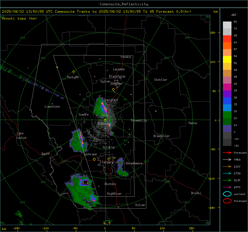Click the HighRiver city label
248x232 pixels.
tap(114, 194)
